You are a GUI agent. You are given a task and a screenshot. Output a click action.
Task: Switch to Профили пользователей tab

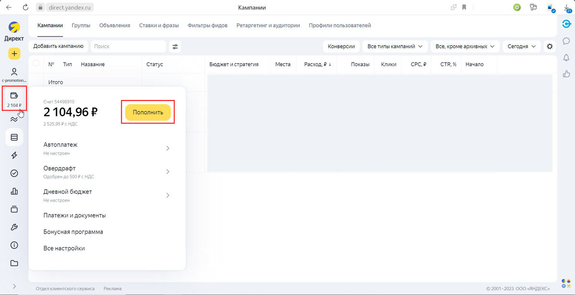tap(340, 25)
